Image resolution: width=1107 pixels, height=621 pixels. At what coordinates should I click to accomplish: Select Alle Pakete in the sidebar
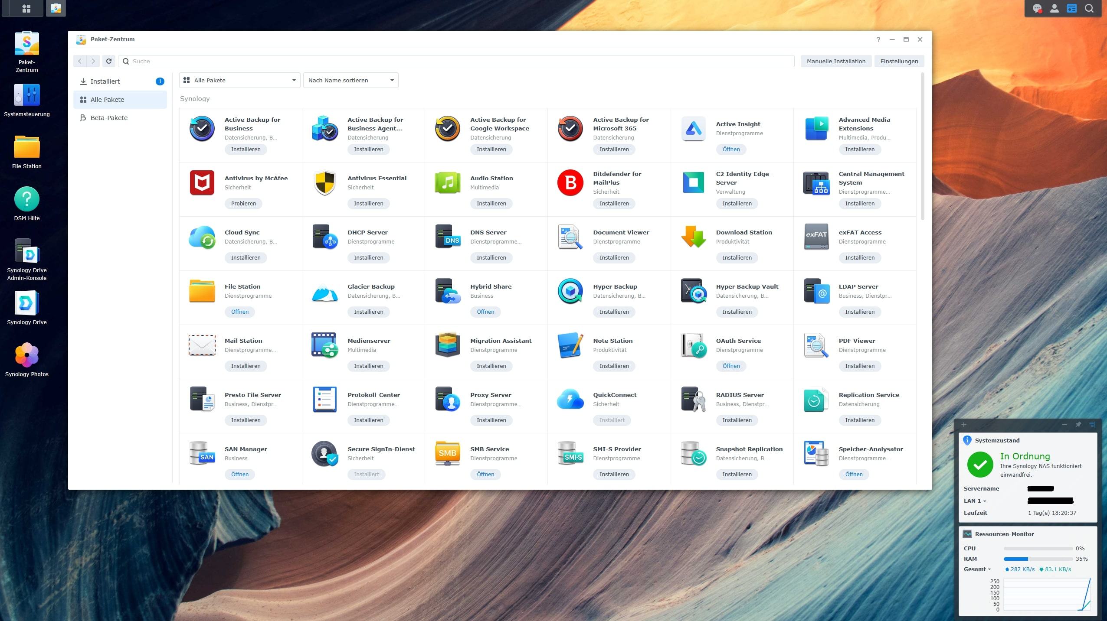point(120,100)
